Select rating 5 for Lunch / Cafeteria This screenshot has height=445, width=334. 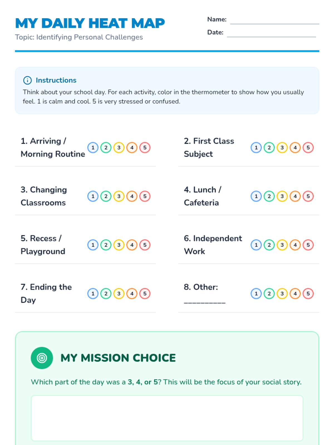point(308,196)
